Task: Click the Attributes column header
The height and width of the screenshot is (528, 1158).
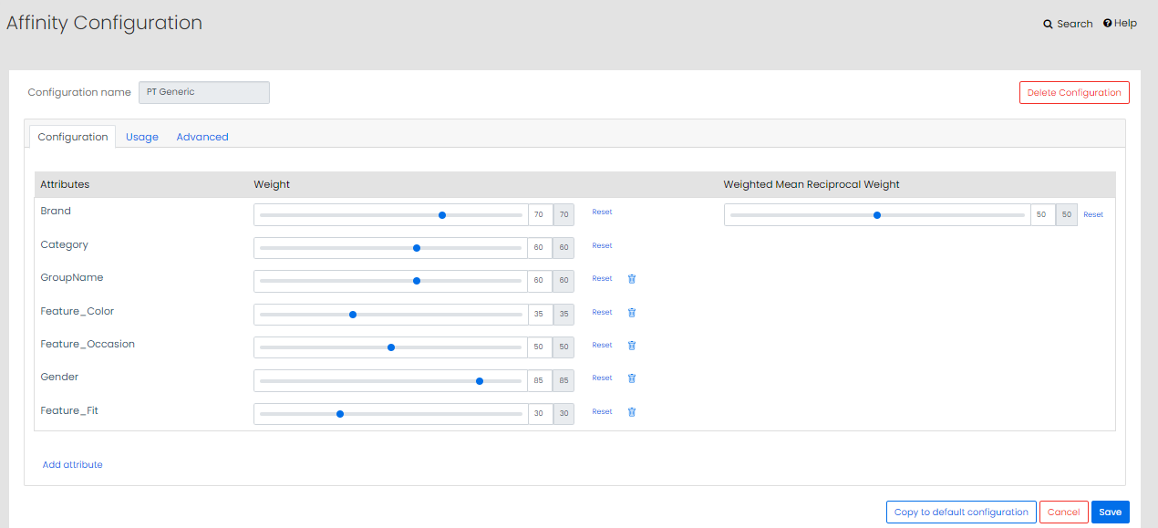Action: (x=65, y=184)
